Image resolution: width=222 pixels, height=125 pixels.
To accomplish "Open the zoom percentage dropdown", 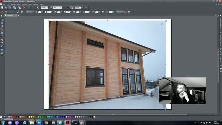I will (x=61, y=8).
